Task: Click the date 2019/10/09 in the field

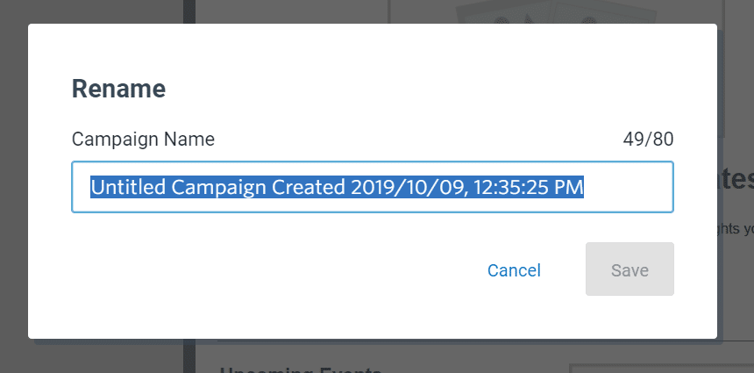Action: tap(409, 187)
